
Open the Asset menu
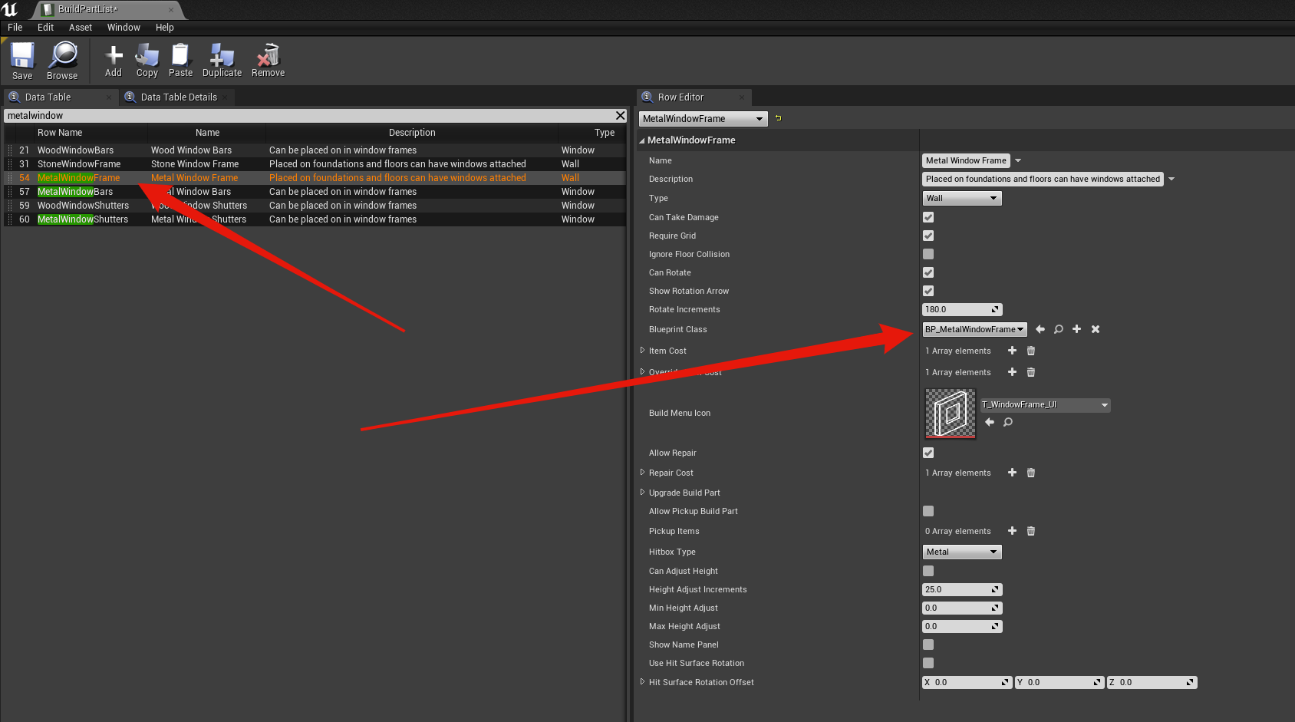80,28
